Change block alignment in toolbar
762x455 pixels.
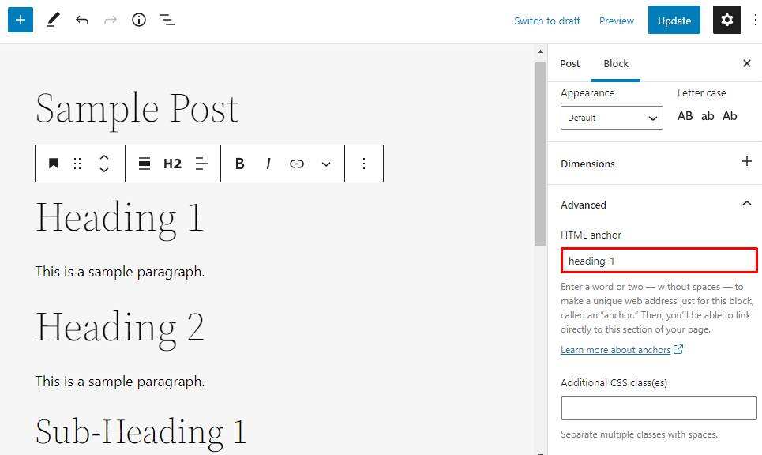[x=145, y=164]
